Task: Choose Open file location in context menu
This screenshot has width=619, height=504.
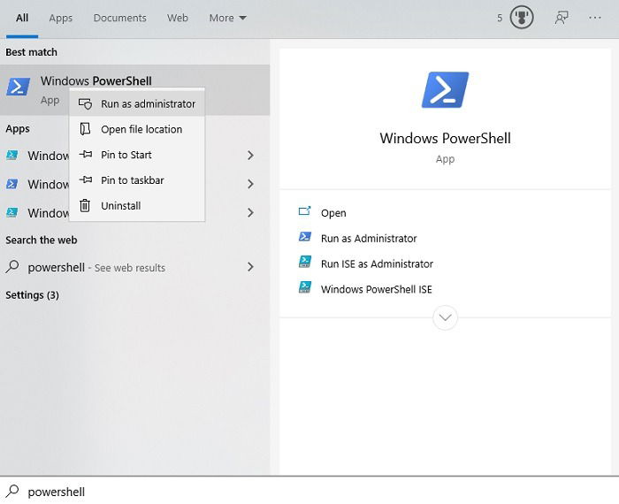Action: [137, 129]
